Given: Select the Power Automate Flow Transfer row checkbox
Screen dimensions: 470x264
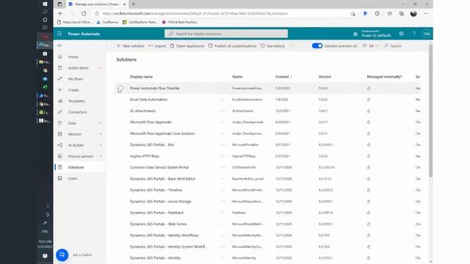Looking at the screenshot, I should tap(120, 88).
